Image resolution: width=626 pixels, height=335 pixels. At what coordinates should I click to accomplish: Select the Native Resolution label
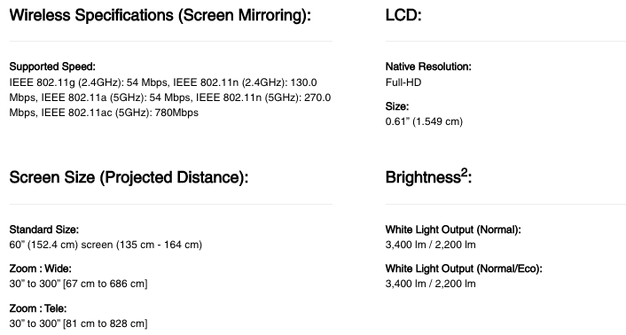tap(428, 66)
